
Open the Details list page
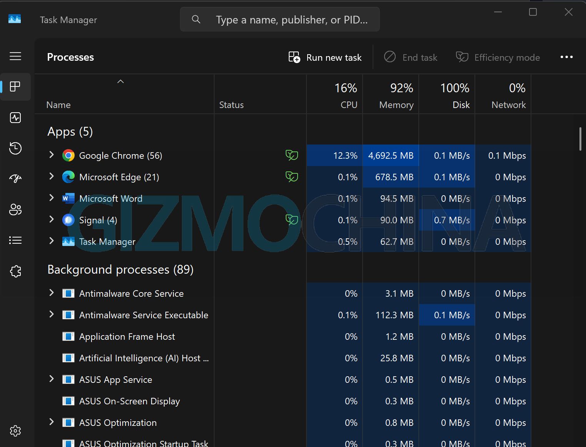pyautogui.click(x=15, y=240)
